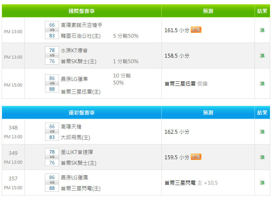
Task: Click the vs badge in 昌原LG獵隼 match
Action: pos(52,83)
